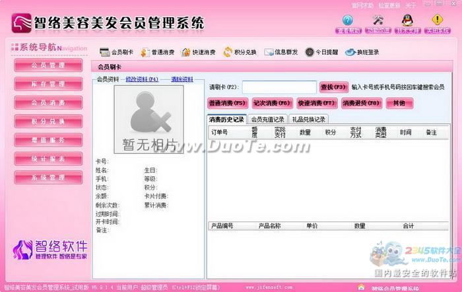Click the 会员刷卡 card icon in toolbar

coord(104,52)
